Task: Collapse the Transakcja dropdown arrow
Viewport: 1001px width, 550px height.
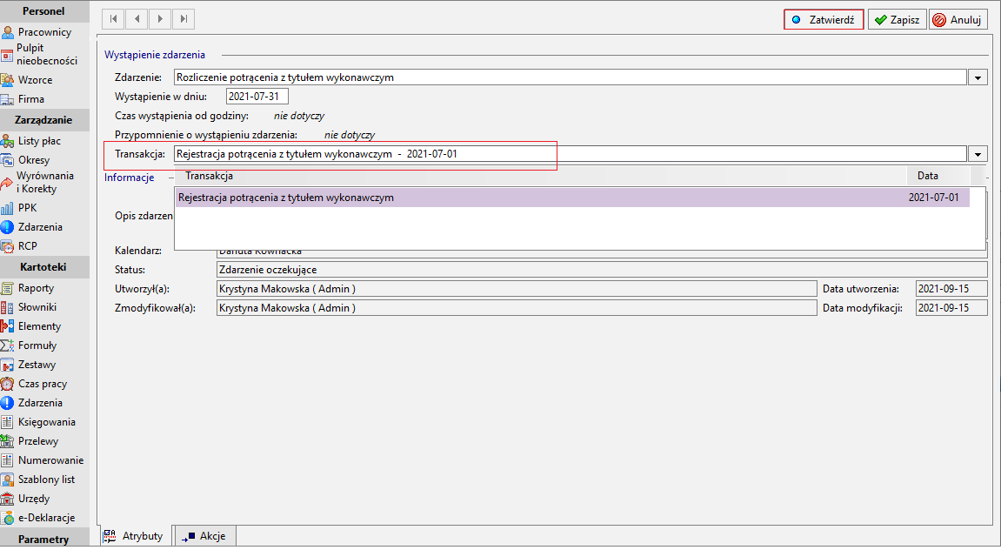Action: [x=978, y=154]
